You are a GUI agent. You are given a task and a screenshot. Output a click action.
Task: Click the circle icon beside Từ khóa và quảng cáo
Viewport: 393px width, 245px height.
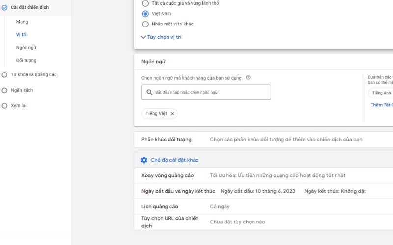tap(5, 75)
